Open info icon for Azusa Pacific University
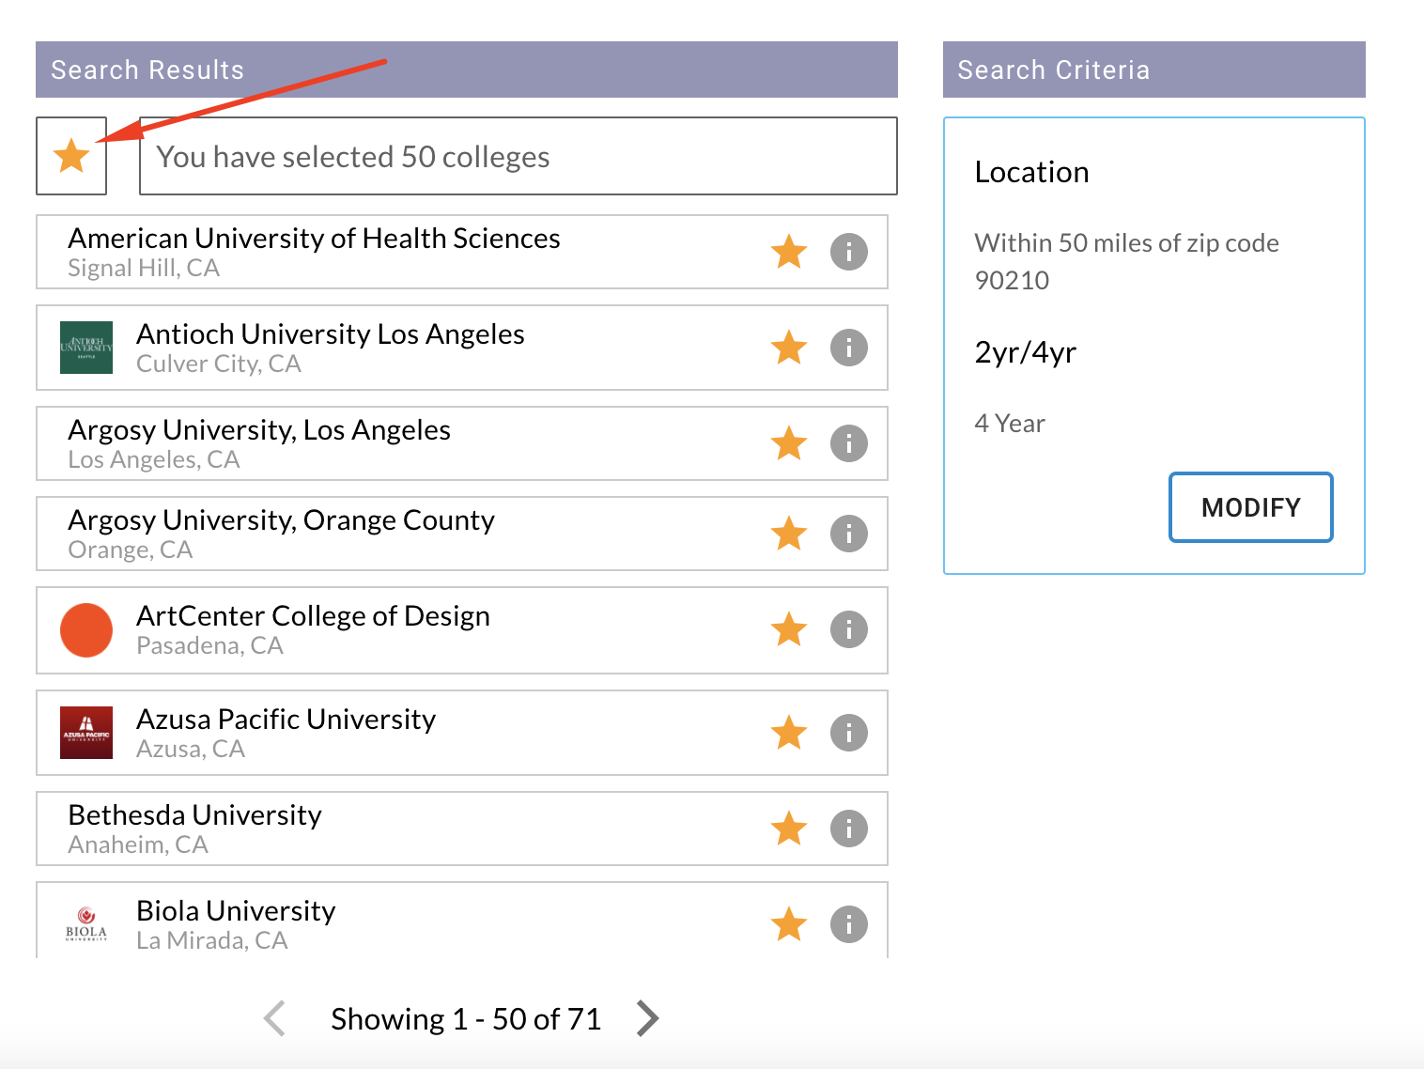 [x=849, y=733]
